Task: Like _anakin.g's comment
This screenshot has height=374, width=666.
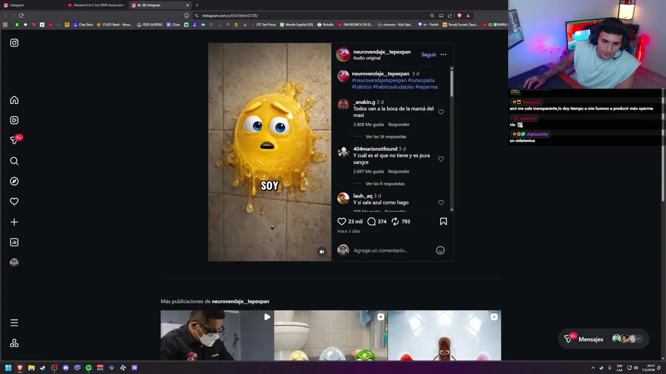Action: [441, 112]
